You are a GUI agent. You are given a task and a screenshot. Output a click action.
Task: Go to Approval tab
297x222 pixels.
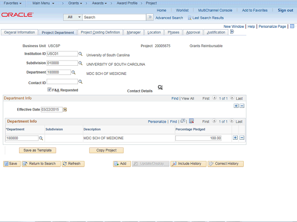pyautogui.click(x=193, y=32)
